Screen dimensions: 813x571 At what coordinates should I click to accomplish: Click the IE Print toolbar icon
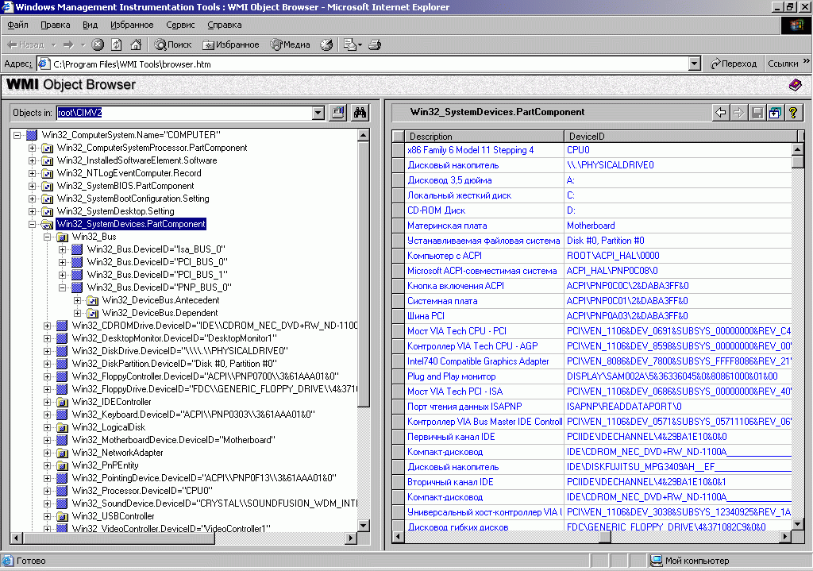pyautogui.click(x=375, y=44)
